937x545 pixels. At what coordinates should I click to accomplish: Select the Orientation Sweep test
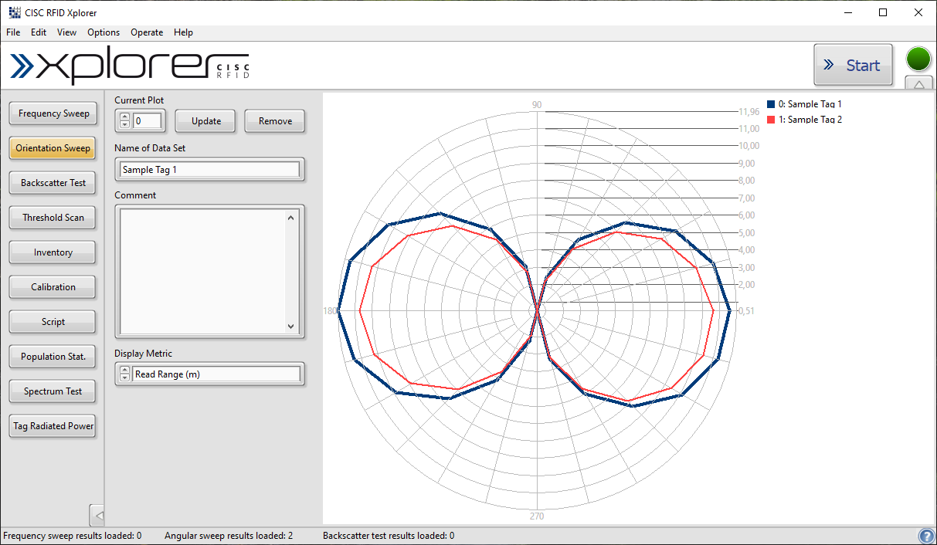[53, 148]
